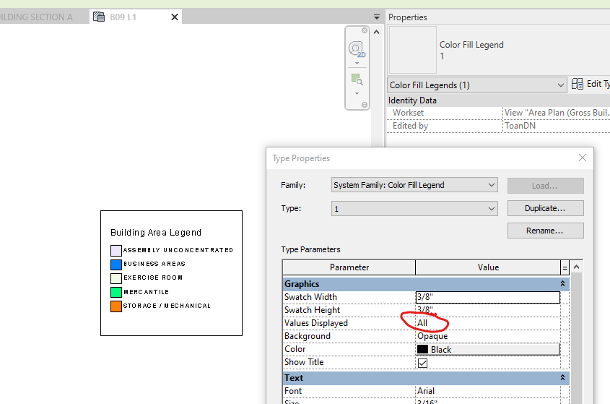The height and width of the screenshot is (404, 610).
Task: Click the Font Arial value
Action: click(x=488, y=391)
